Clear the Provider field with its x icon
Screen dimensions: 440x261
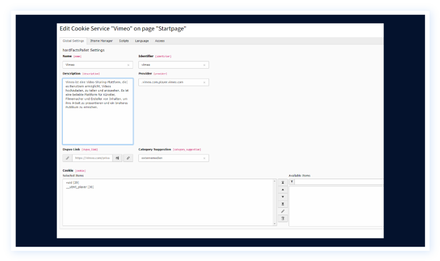pos(205,82)
